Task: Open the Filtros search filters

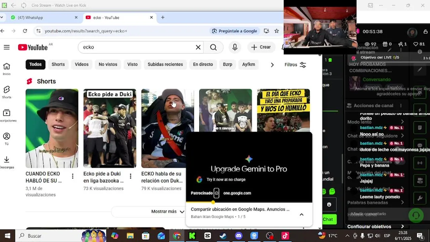Action: 295,65
